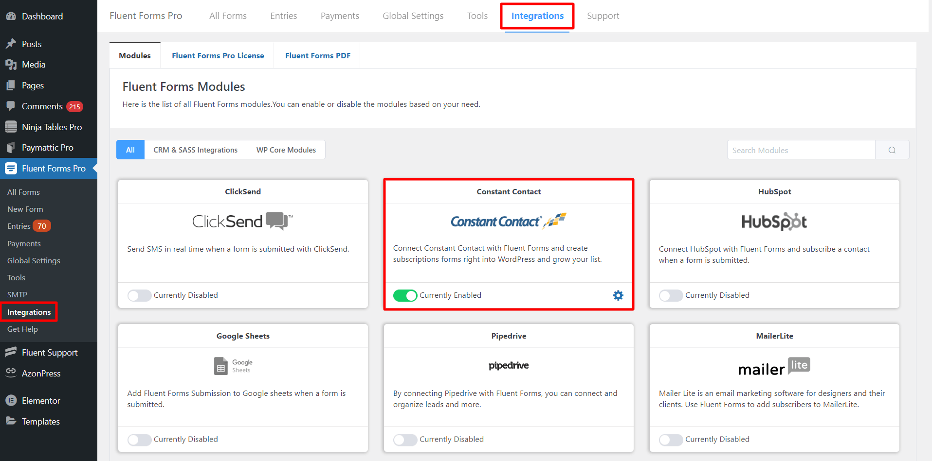Open Get Help in sidebar submenu
The image size is (932, 461).
pos(22,329)
